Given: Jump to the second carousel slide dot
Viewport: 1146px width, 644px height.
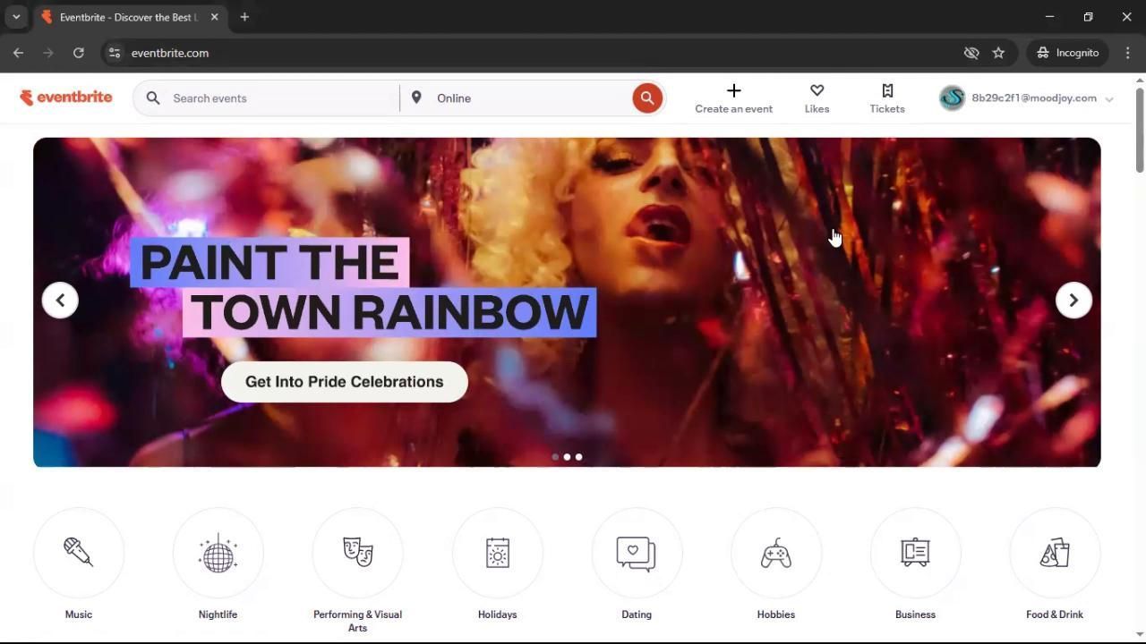Looking at the screenshot, I should pos(567,457).
